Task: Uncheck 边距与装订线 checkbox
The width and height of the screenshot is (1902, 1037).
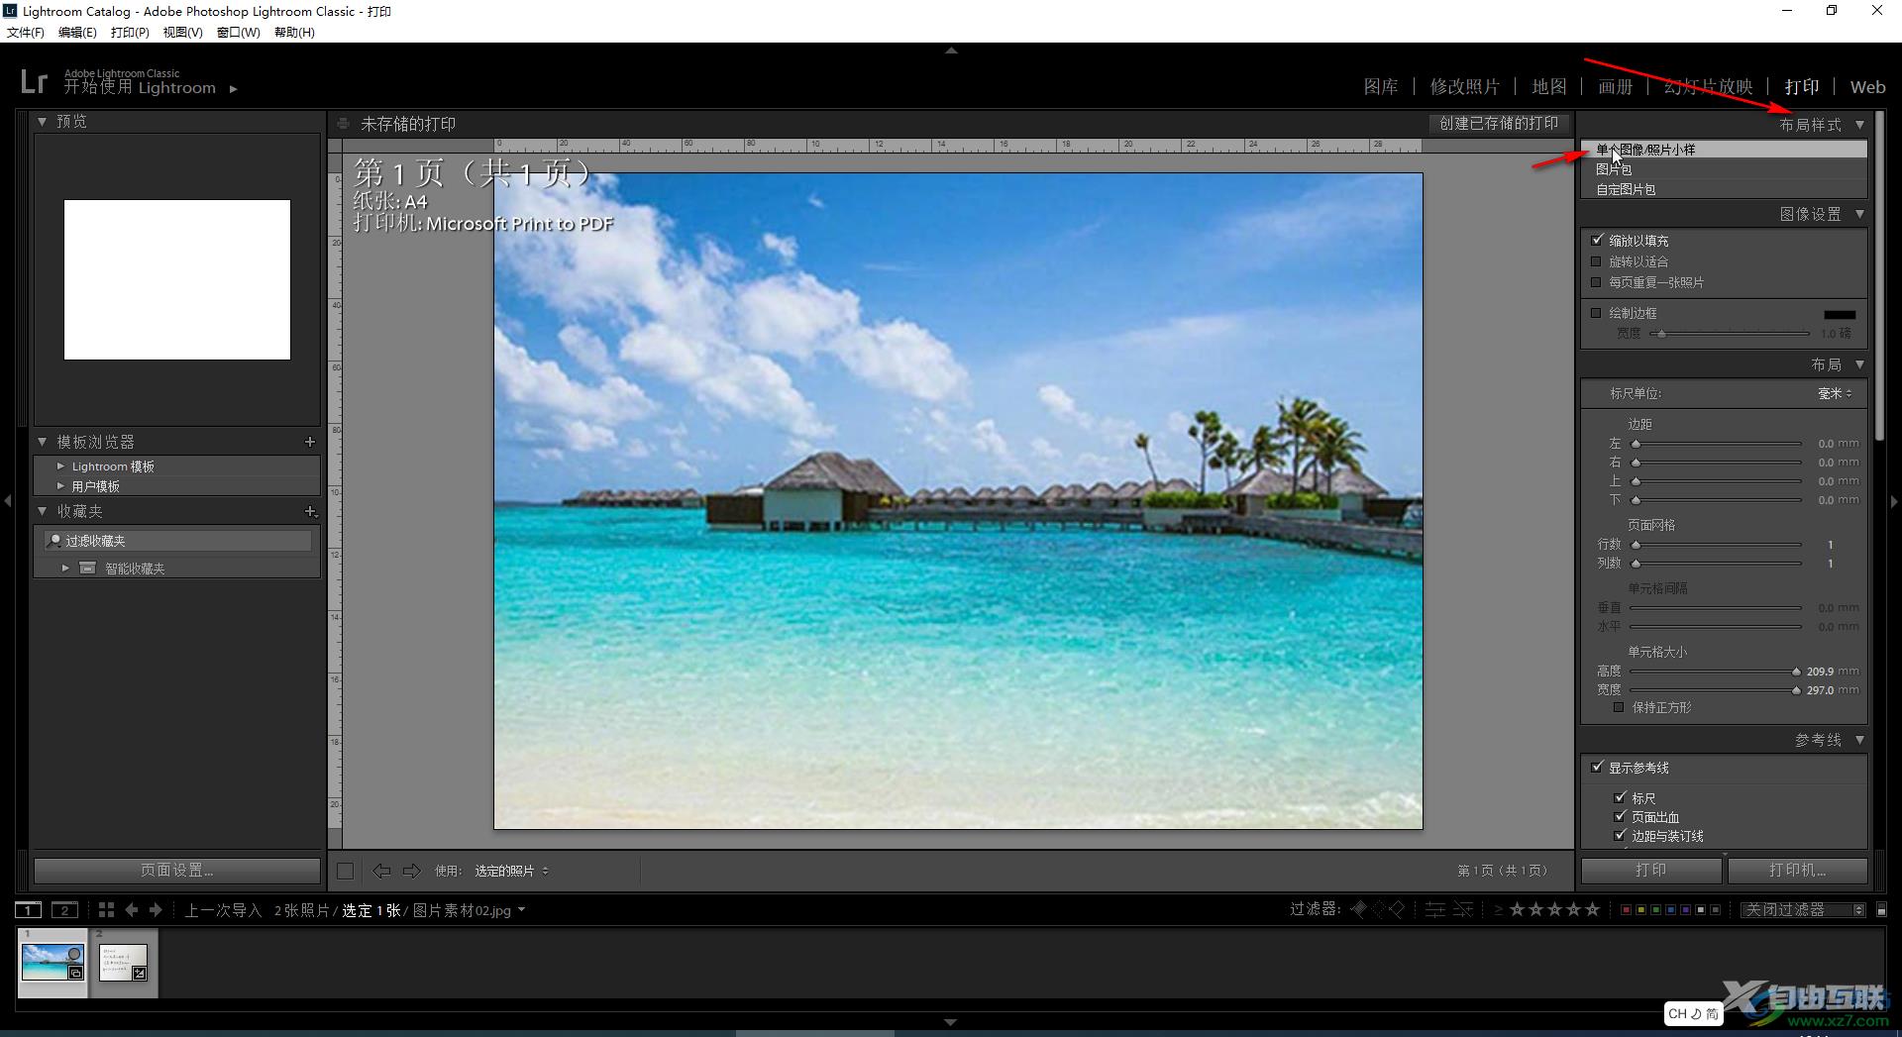Action: 1620,836
